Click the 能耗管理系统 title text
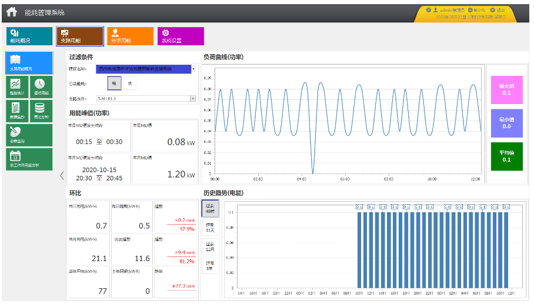 click(x=45, y=12)
